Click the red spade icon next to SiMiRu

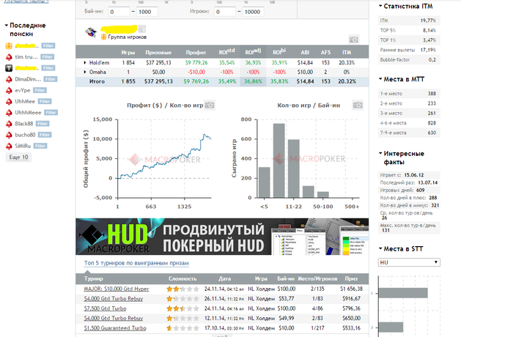click(x=9, y=146)
